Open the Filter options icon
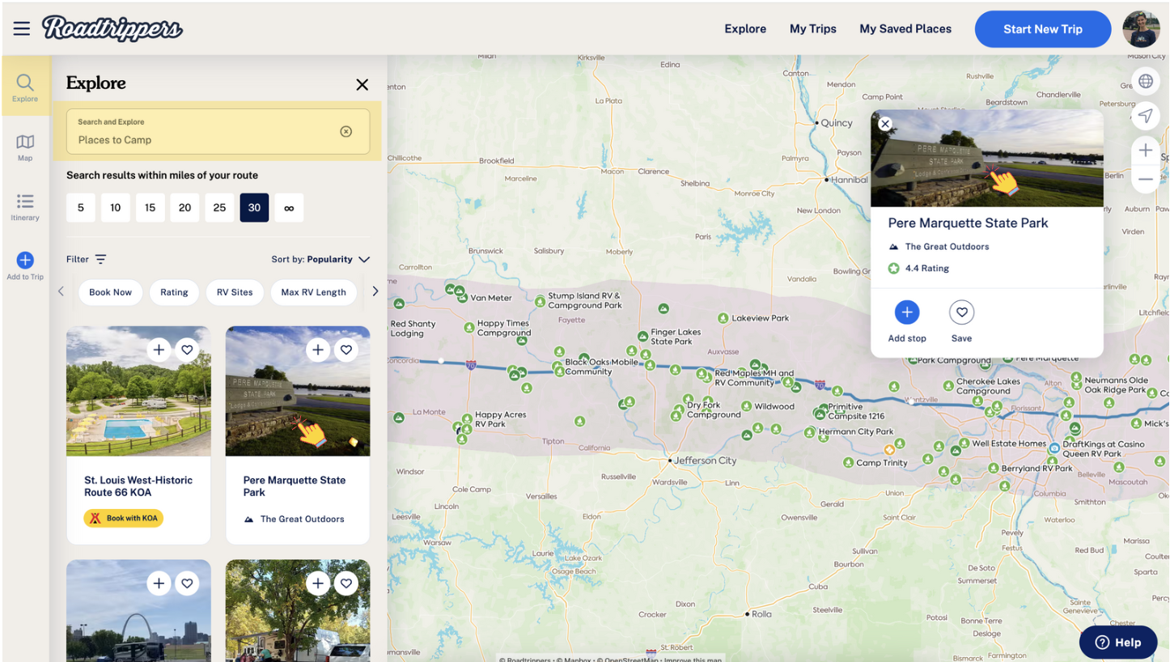1170x662 pixels. tap(100, 259)
